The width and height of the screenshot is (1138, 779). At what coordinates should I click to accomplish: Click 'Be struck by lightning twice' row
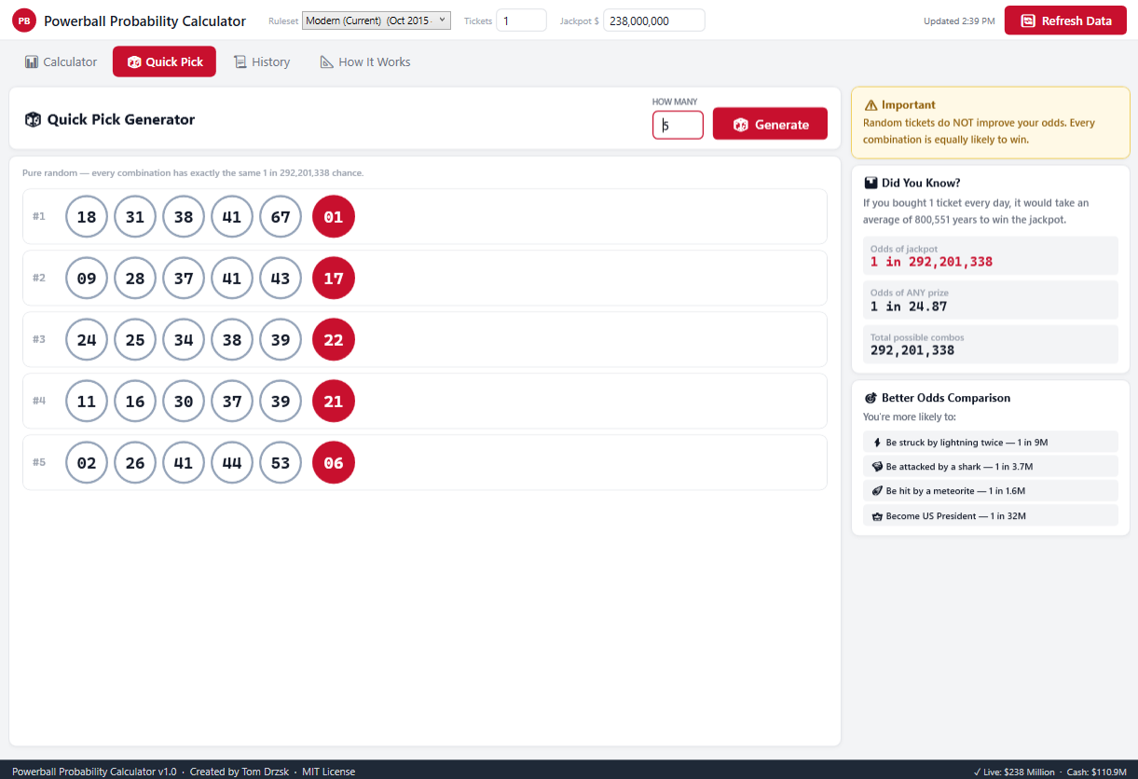click(991, 443)
